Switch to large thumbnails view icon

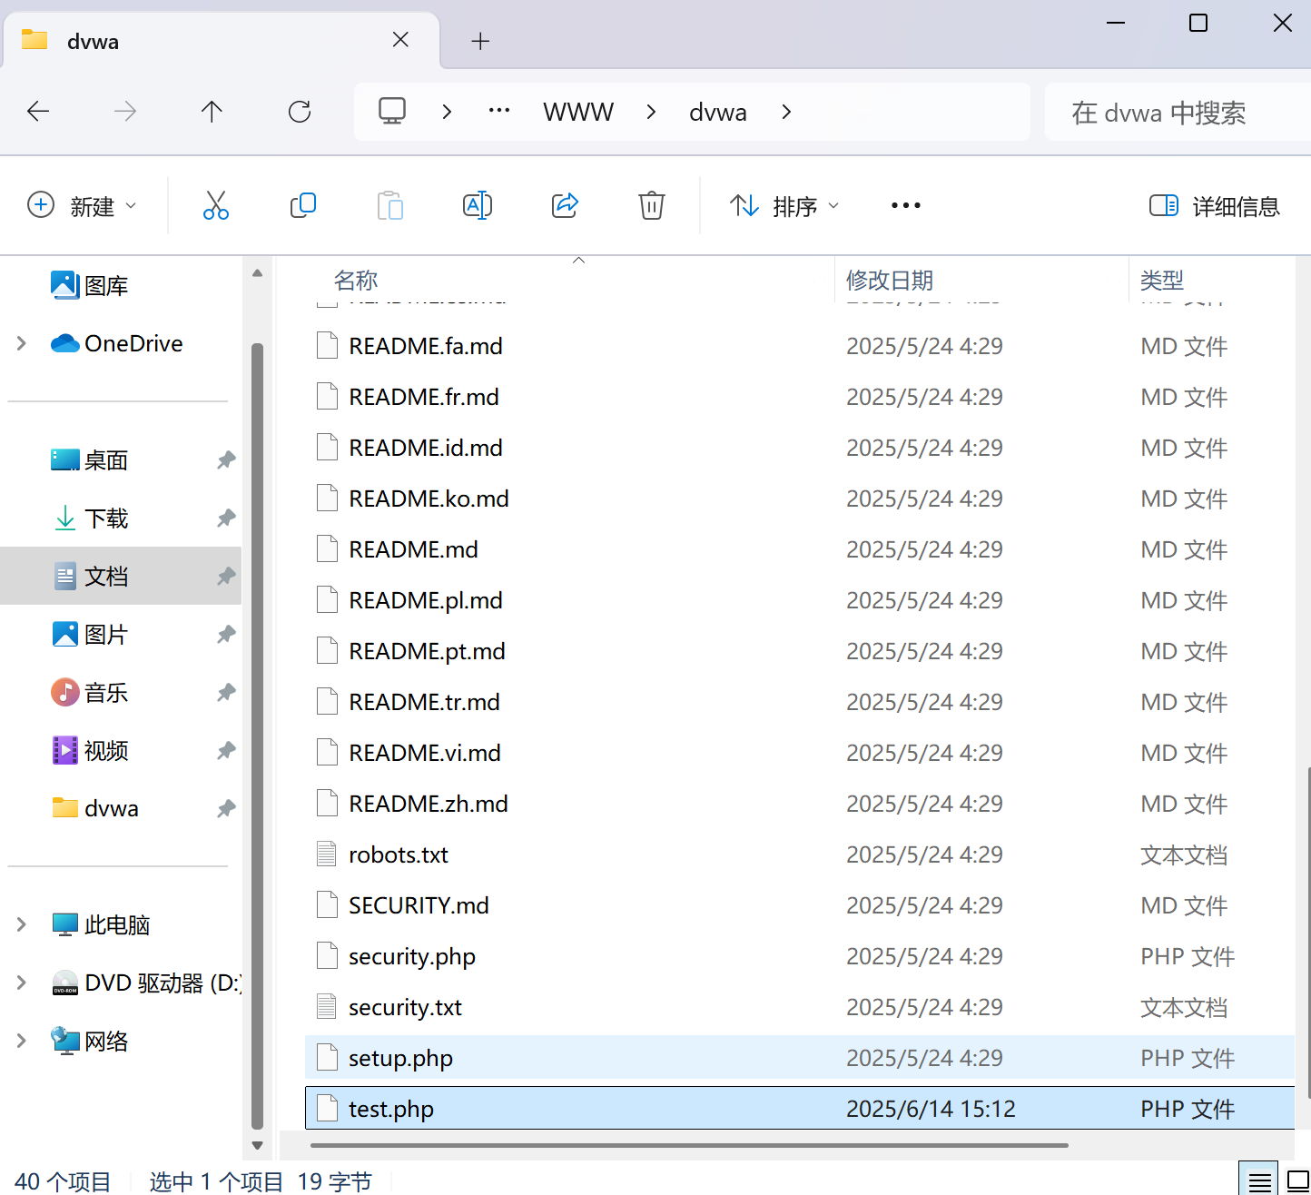pos(1298,1181)
